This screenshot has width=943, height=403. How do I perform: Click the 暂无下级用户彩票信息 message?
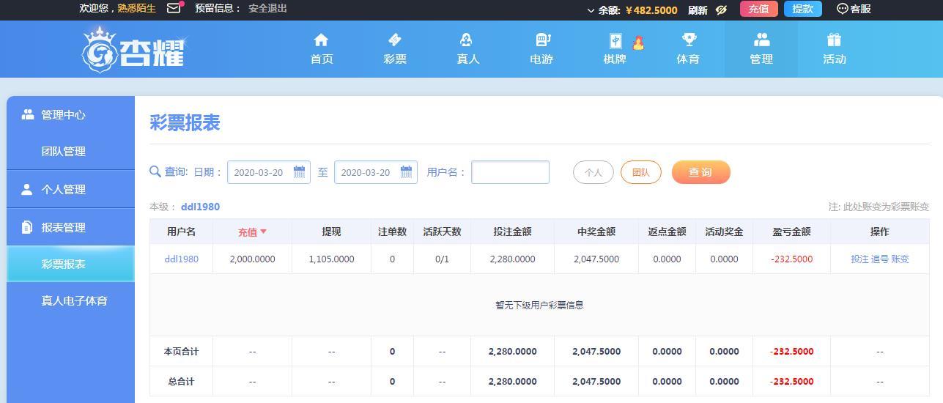[539, 305]
